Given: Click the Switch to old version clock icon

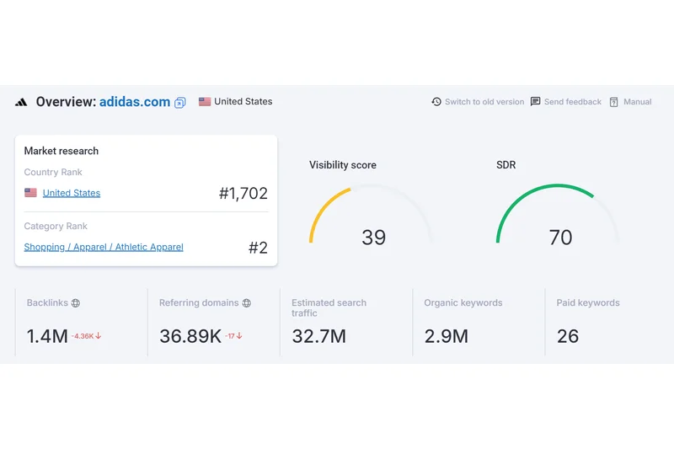Looking at the screenshot, I should click(x=436, y=102).
